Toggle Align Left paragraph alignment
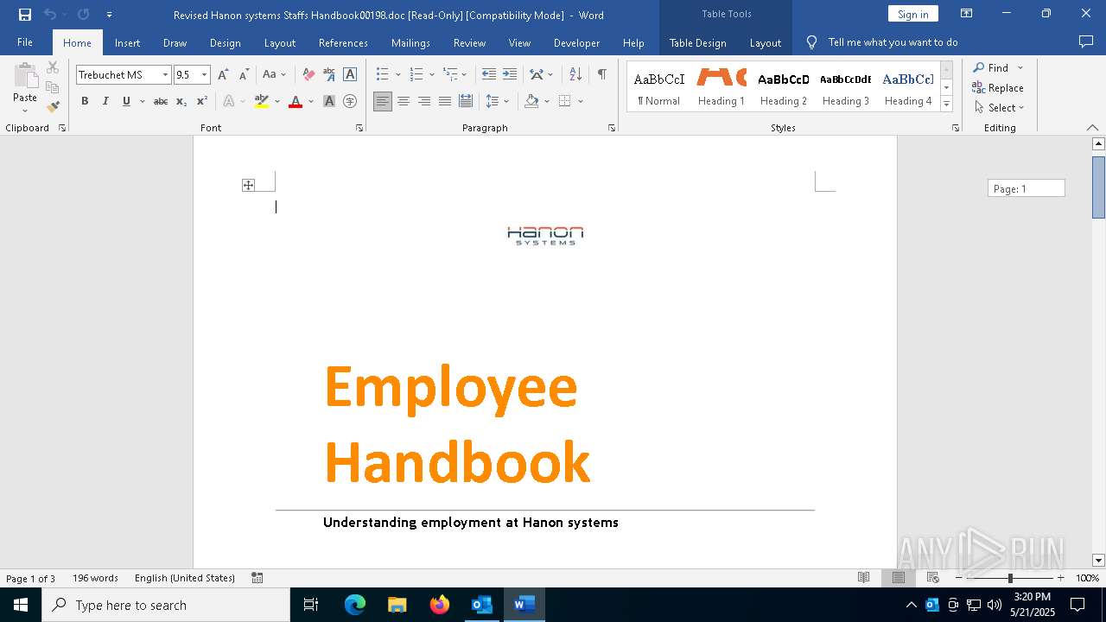 pyautogui.click(x=383, y=101)
